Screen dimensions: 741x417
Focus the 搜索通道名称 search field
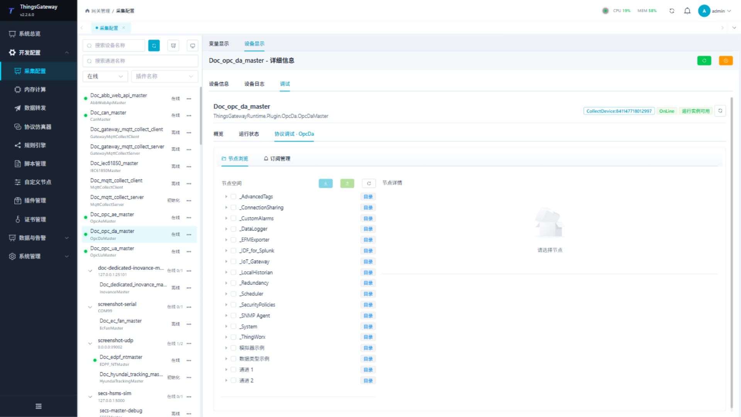click(140, 61)
